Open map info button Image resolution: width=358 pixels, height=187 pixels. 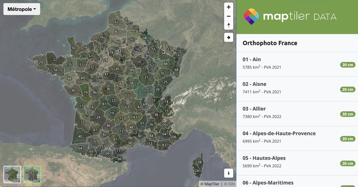[229, 173]
